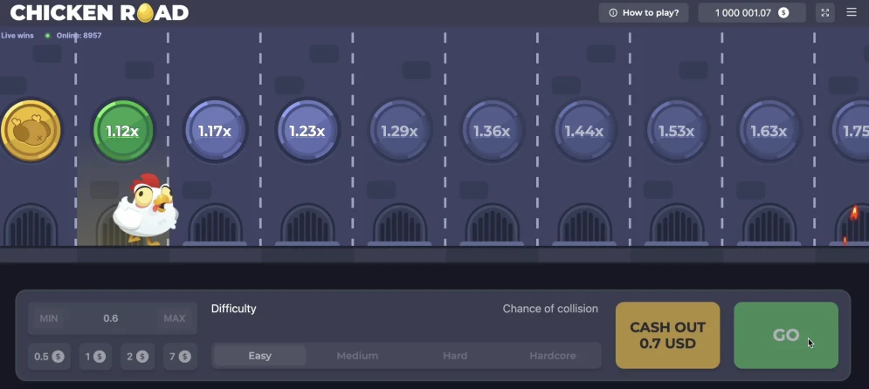Click the 1.29x multiplier coin
Viewport: 869px width, 389px height.
[x=400, y=131]
